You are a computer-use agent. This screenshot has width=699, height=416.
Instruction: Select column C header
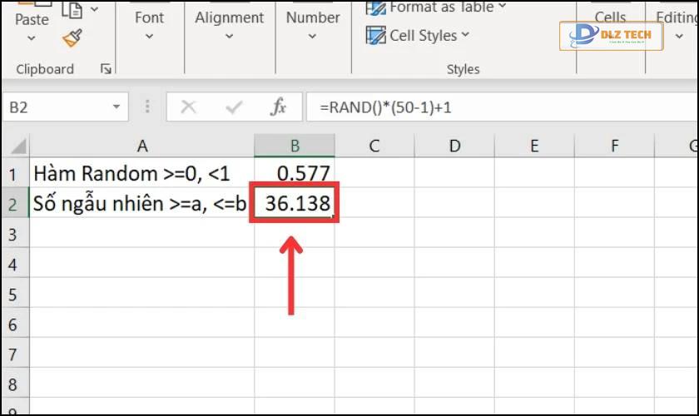pos(374,146)
